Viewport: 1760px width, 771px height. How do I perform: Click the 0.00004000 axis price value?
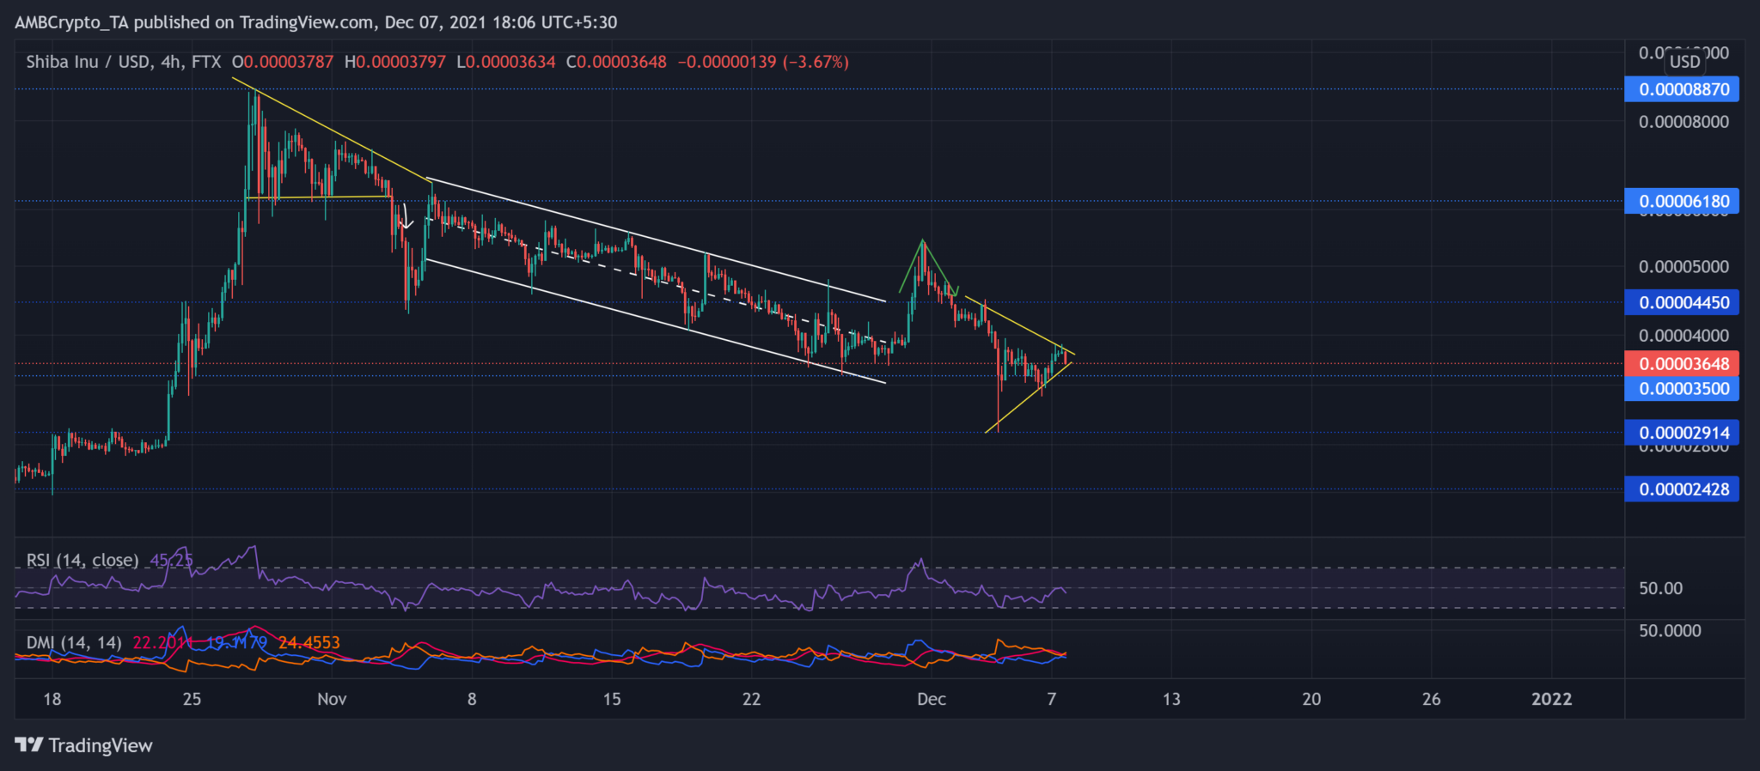(1684, 336)
